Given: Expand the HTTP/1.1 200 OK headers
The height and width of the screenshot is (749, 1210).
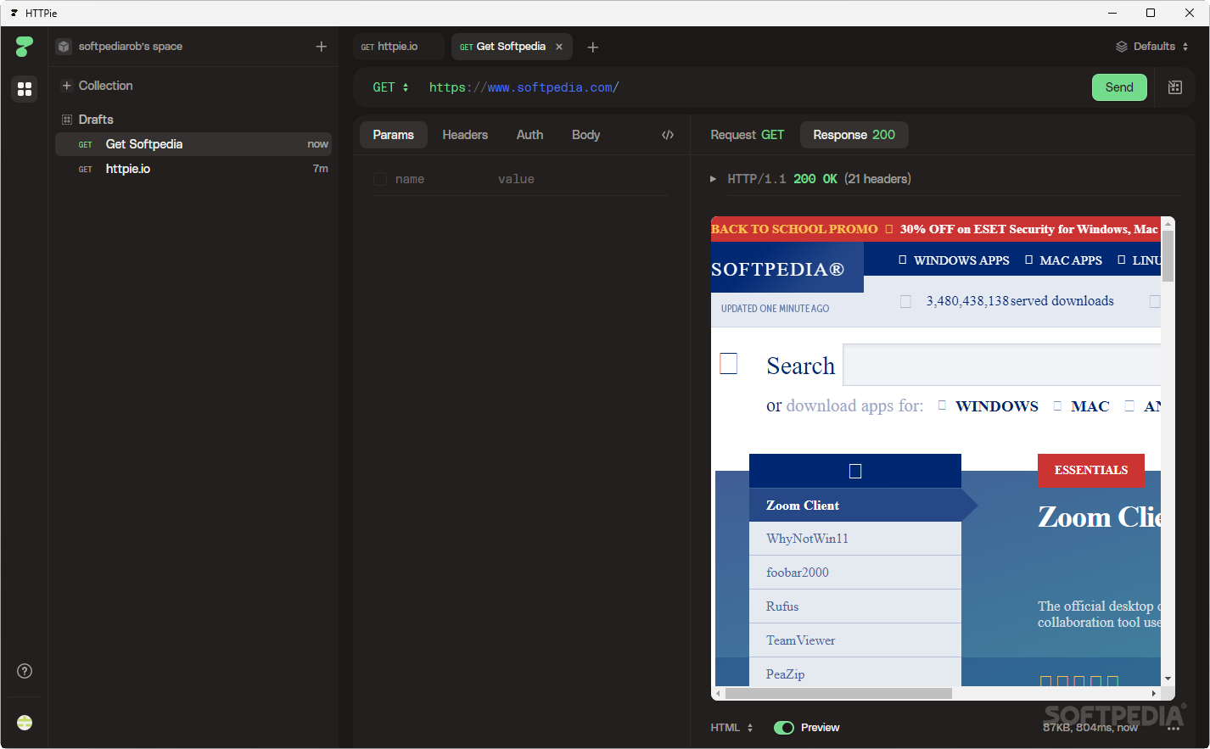Looking at the screenshot, I should pyautogui.click(x=713, y=179).
